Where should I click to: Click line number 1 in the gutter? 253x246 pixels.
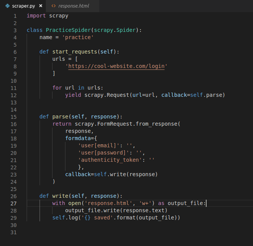click(15, 16)
